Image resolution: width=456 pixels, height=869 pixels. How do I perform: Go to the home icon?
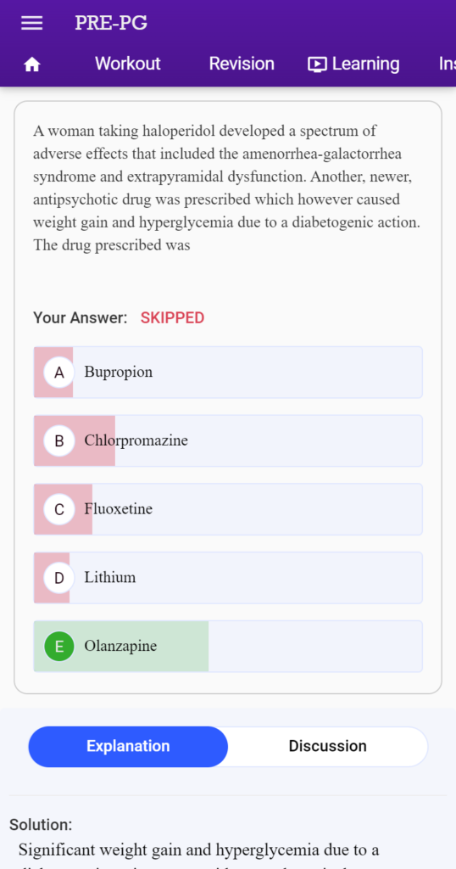pyautogui.click(x=32, y=64)
